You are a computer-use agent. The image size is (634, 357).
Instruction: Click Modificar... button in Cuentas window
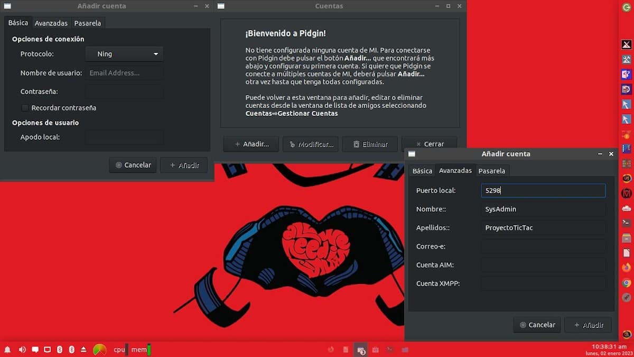[x=310, y=144]
